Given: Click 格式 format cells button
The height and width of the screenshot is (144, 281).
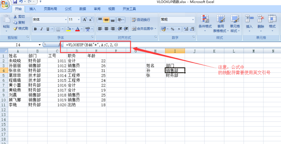Looking at the screenshot, I should 272,24.
